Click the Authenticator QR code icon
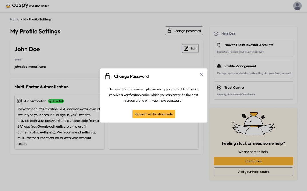Viewport: 307px width, 191px height. pos(19,101)
